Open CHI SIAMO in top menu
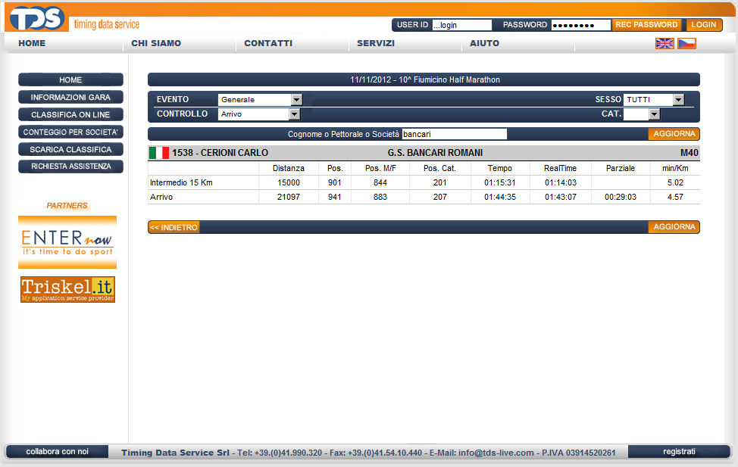738x467 pixels. click(156, 43)
